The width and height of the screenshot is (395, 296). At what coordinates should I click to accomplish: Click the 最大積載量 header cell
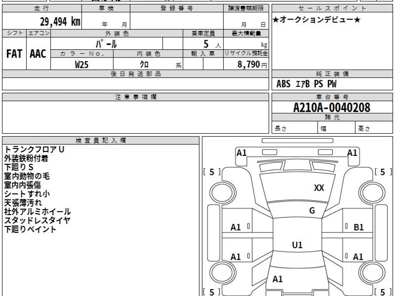pos(246,33)
